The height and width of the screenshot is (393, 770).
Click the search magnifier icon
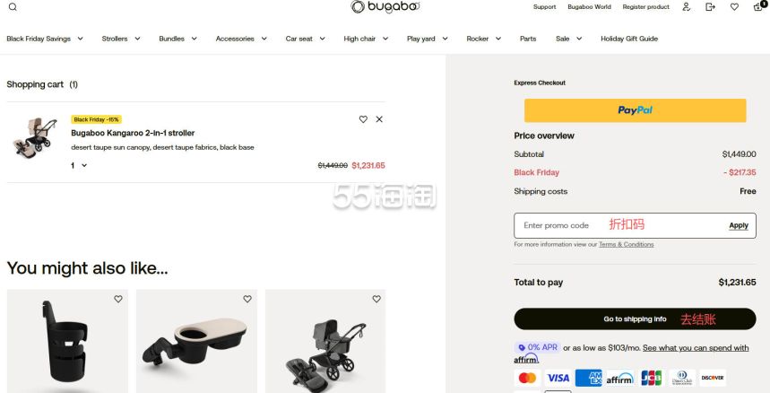[x=12, y=6]
